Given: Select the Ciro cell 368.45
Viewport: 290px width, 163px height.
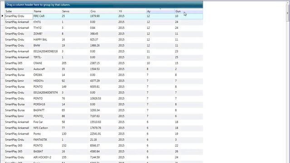Looking at the screenshot, I should (104, 34).
